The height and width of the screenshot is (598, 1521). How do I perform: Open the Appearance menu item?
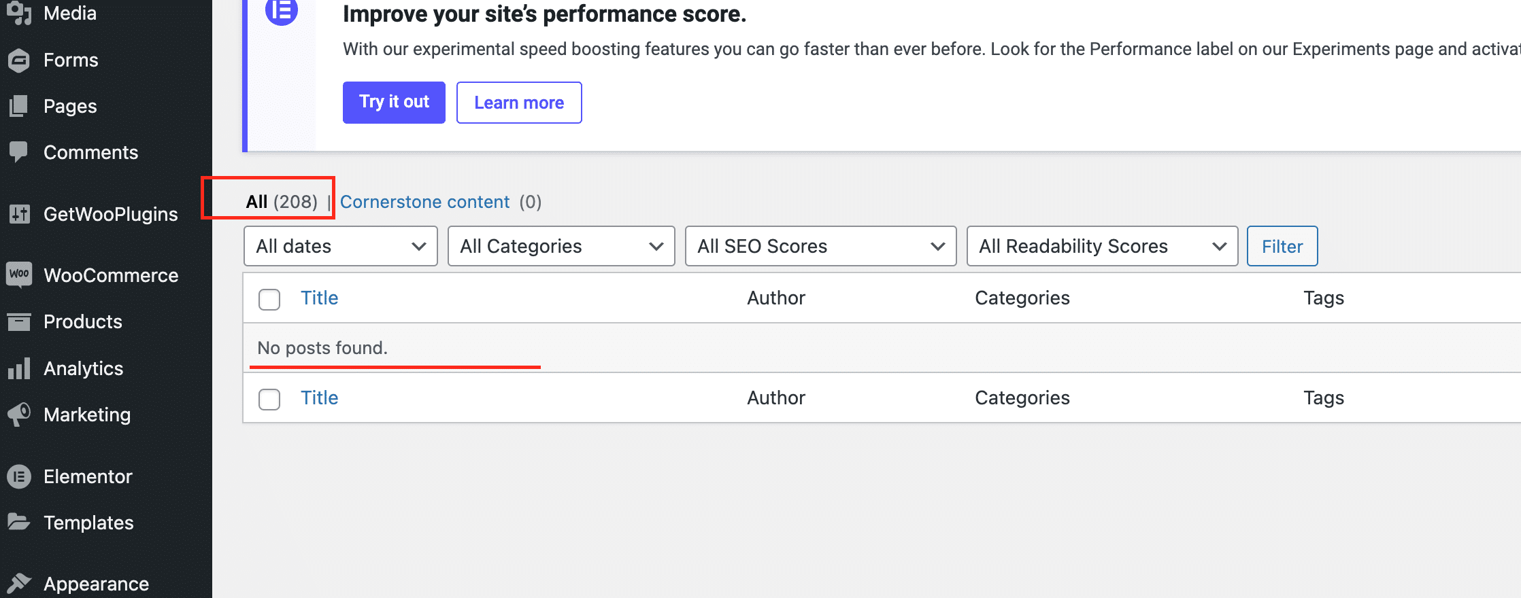(x=96, y=584)
